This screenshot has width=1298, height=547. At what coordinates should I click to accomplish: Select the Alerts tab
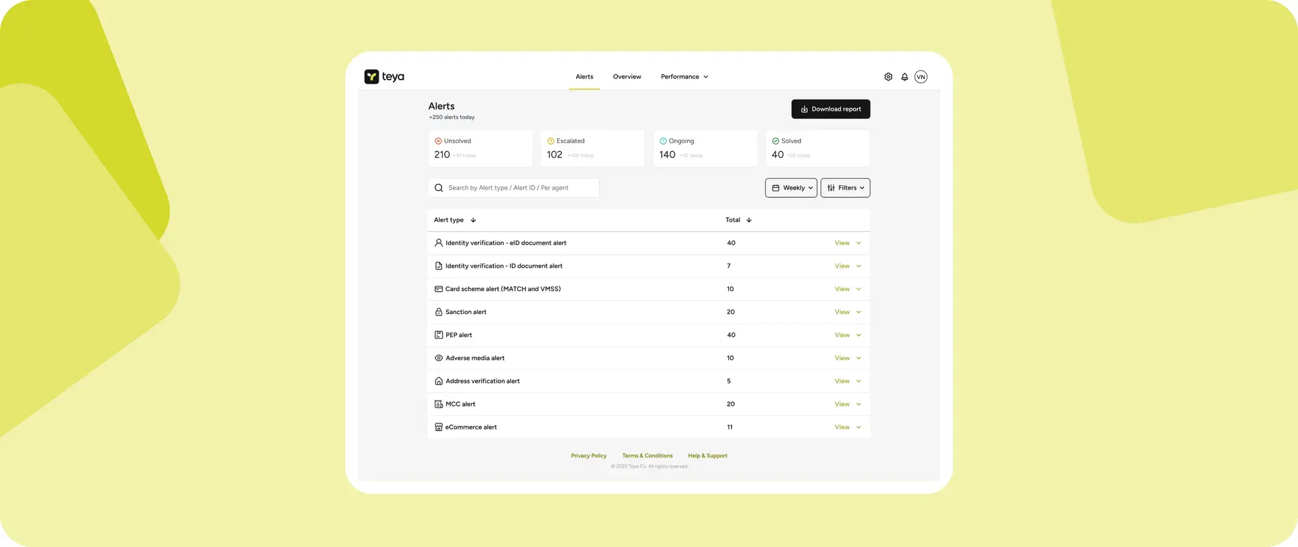click(584, 77)
